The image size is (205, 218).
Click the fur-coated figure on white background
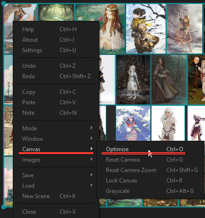coord(196,123)
